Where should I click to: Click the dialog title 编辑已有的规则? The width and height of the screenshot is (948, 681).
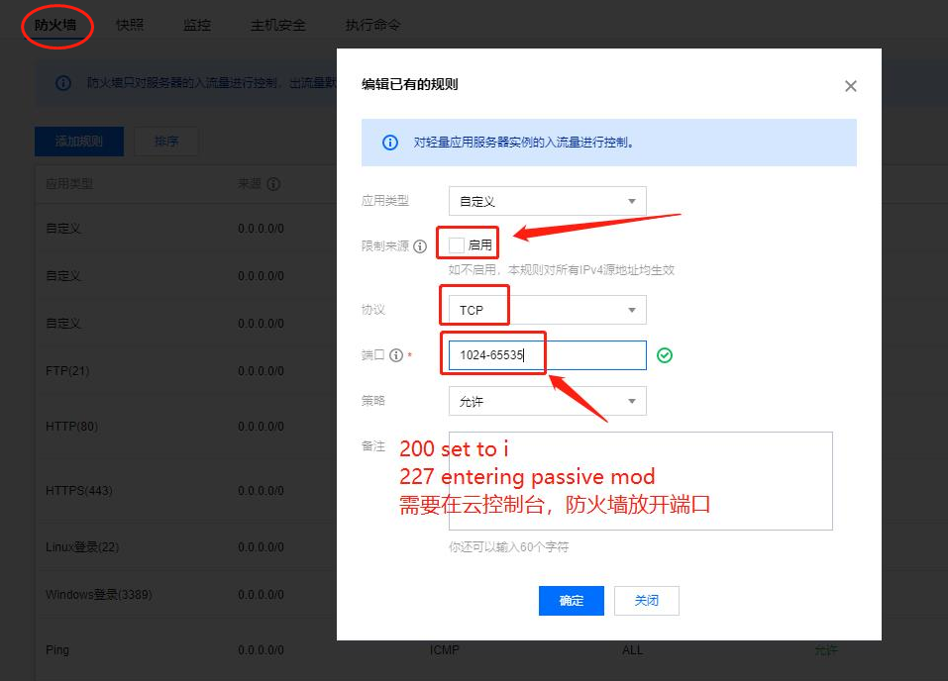pos(410,84)
